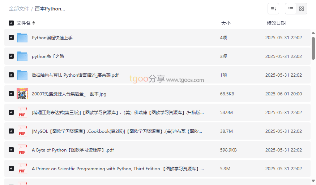The width and height of the screenshot is (316, 185).
Task: Click scrollbar down arrow
Action: click(313, 181)
